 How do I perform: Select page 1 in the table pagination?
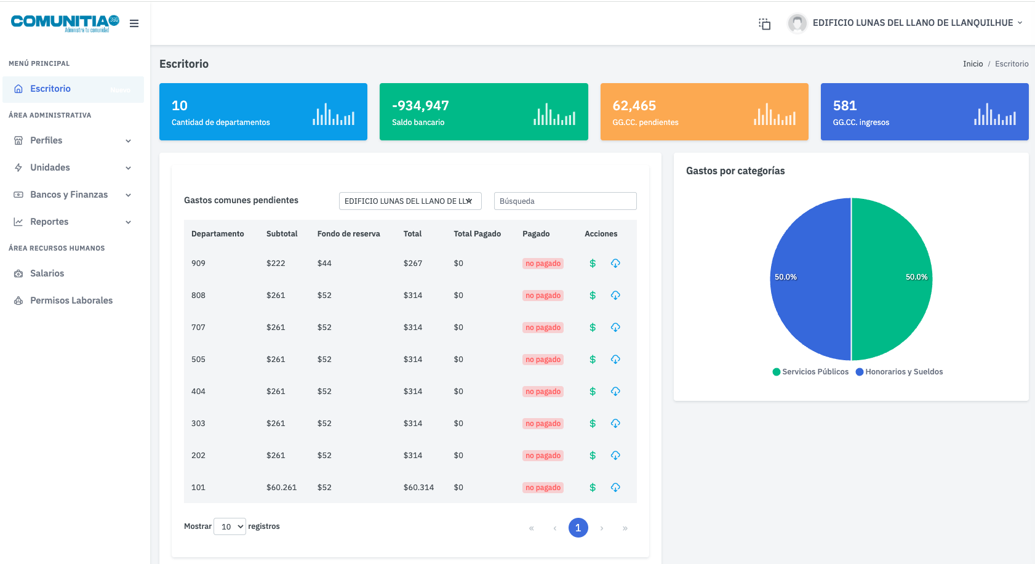coord(578,528)
